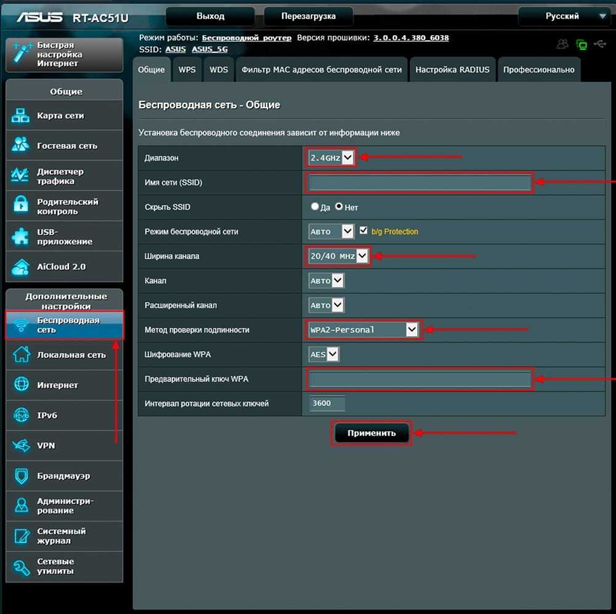Open the WPA2-Personal authentication method dropdown
This screenshot has height=614, width=616.
click(363, 330)
